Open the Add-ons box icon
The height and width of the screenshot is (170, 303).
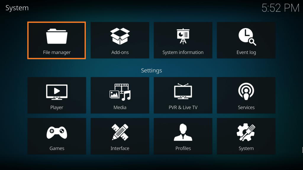click(x=120, y=36)
